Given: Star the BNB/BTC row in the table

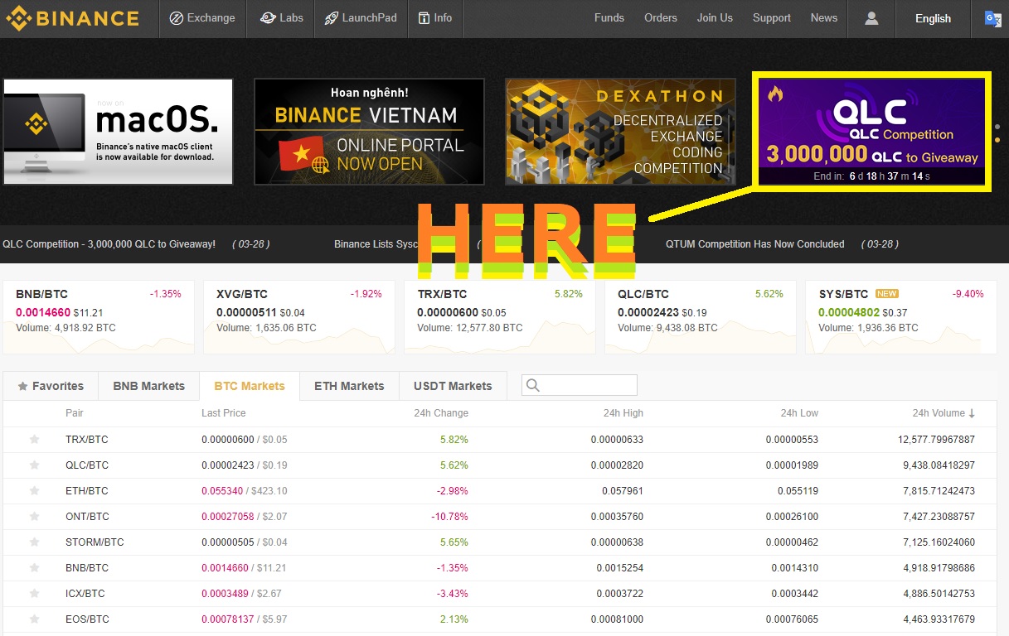Looking at the screenshot, I should 35,568.
